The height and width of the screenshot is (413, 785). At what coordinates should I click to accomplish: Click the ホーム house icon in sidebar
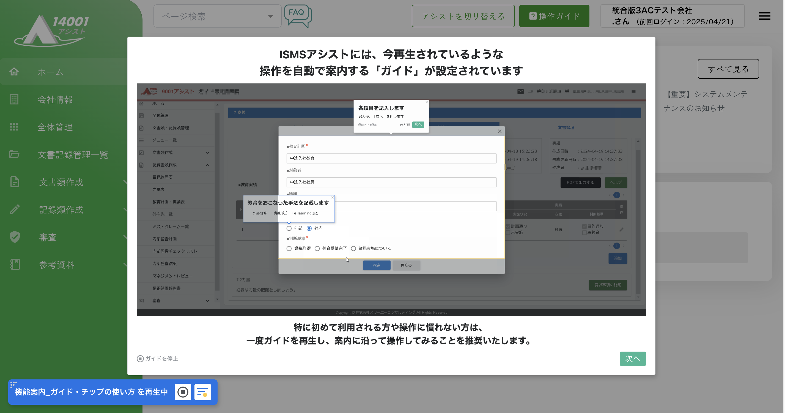click(14, 72)
